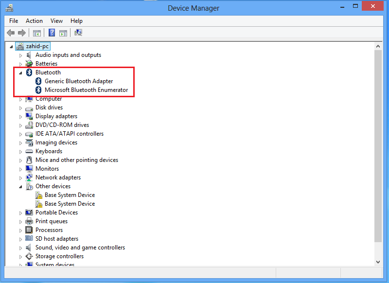Viewport: 389px width, 283px height.
Task: Expand Sound, video and game controllers arrow
Action: [x=20, y=248]
